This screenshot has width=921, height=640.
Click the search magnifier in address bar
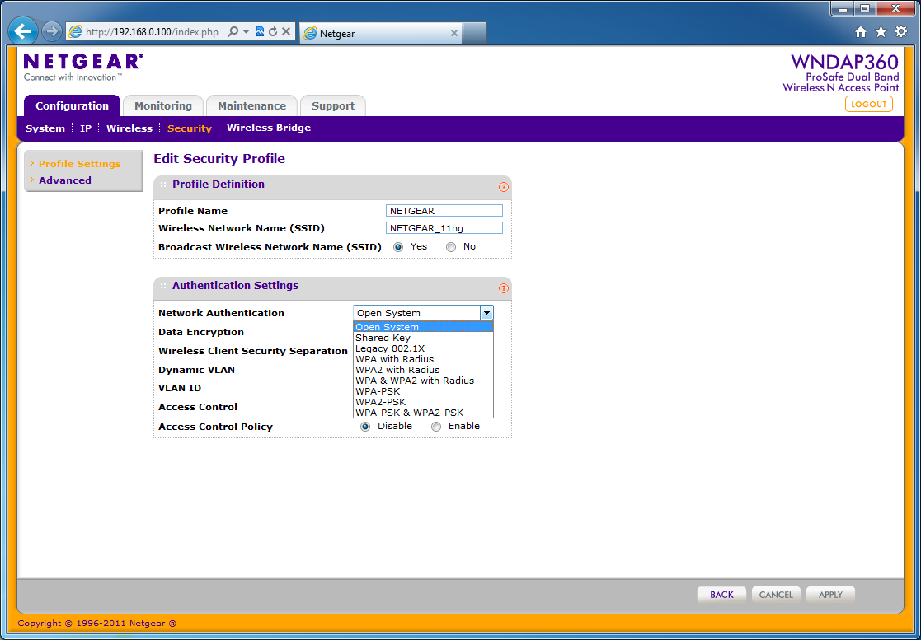pos(233,31)
